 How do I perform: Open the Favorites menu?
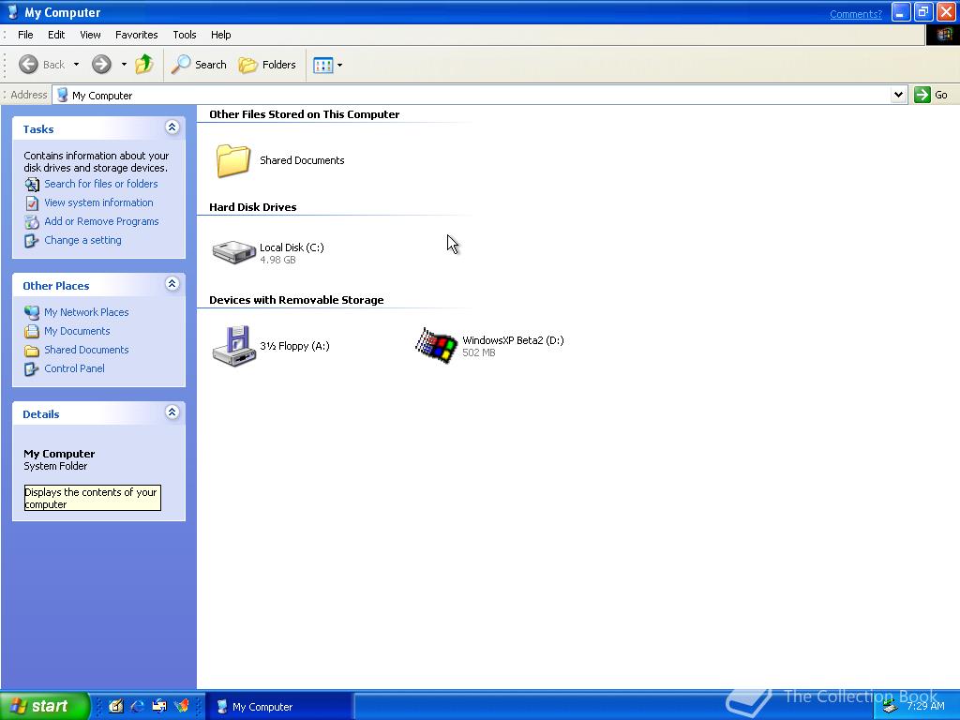pyautogui.click(x=137, y=35)
